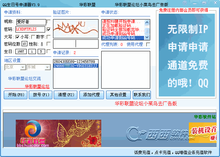Click the red 申请记录 count 2
Screen dimensions: 220x157
[x=75, y=53]
